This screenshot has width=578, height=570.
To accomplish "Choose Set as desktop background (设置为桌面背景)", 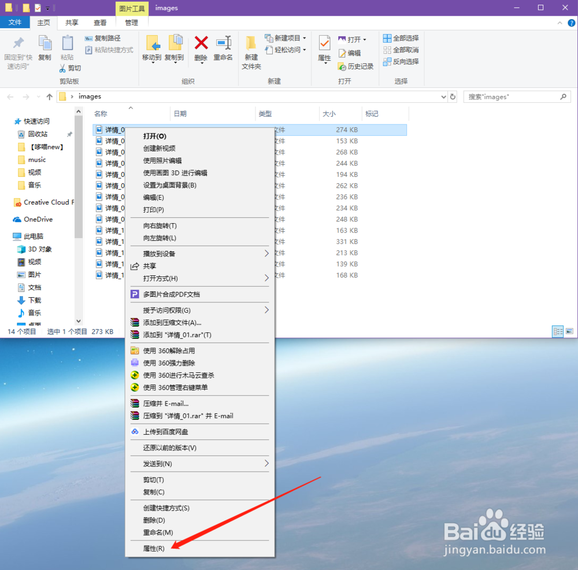I will 201,185.
